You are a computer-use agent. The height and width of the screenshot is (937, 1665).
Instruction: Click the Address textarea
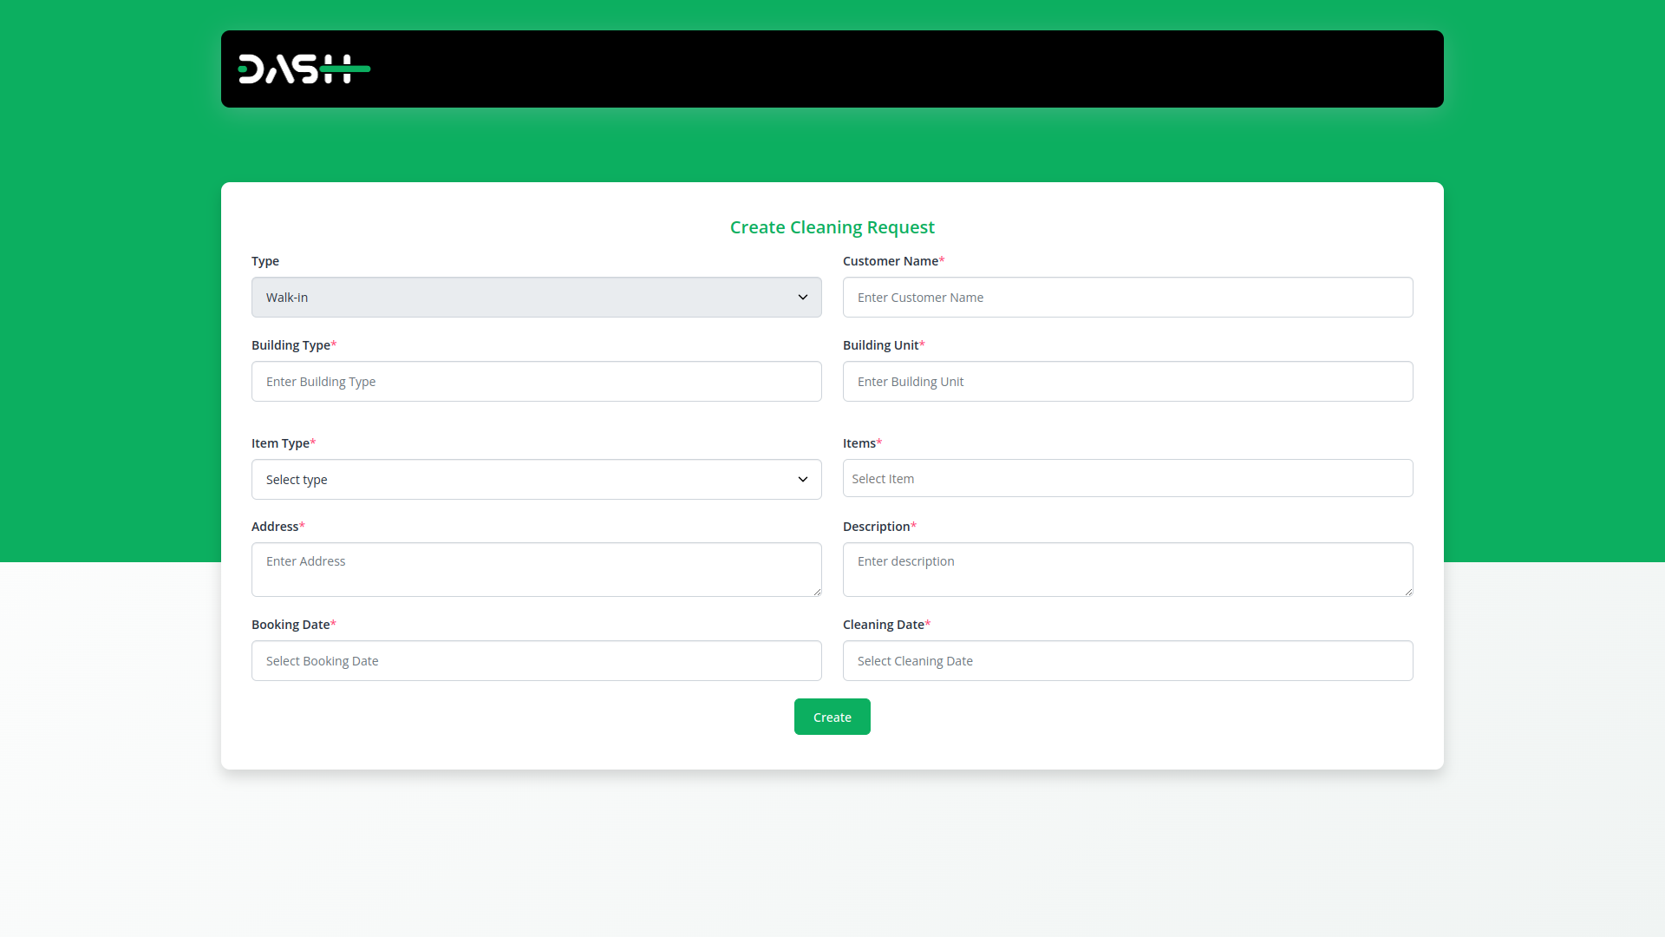pyautogui.click(x=536, y=569)
